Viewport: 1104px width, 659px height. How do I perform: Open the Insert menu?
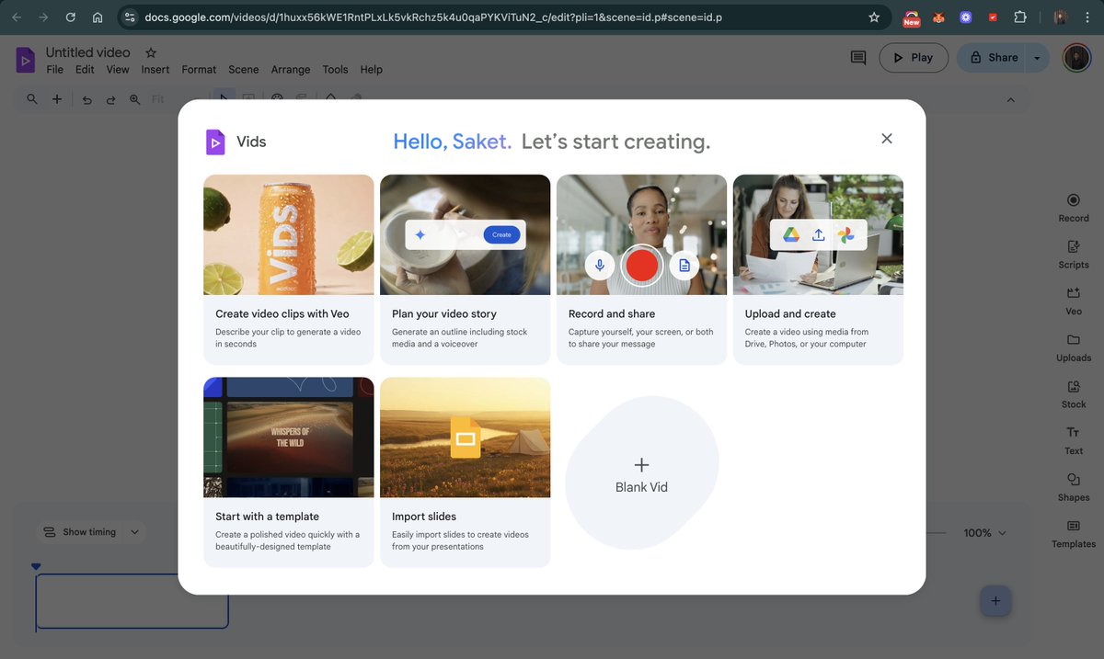[x=155, y=69]
